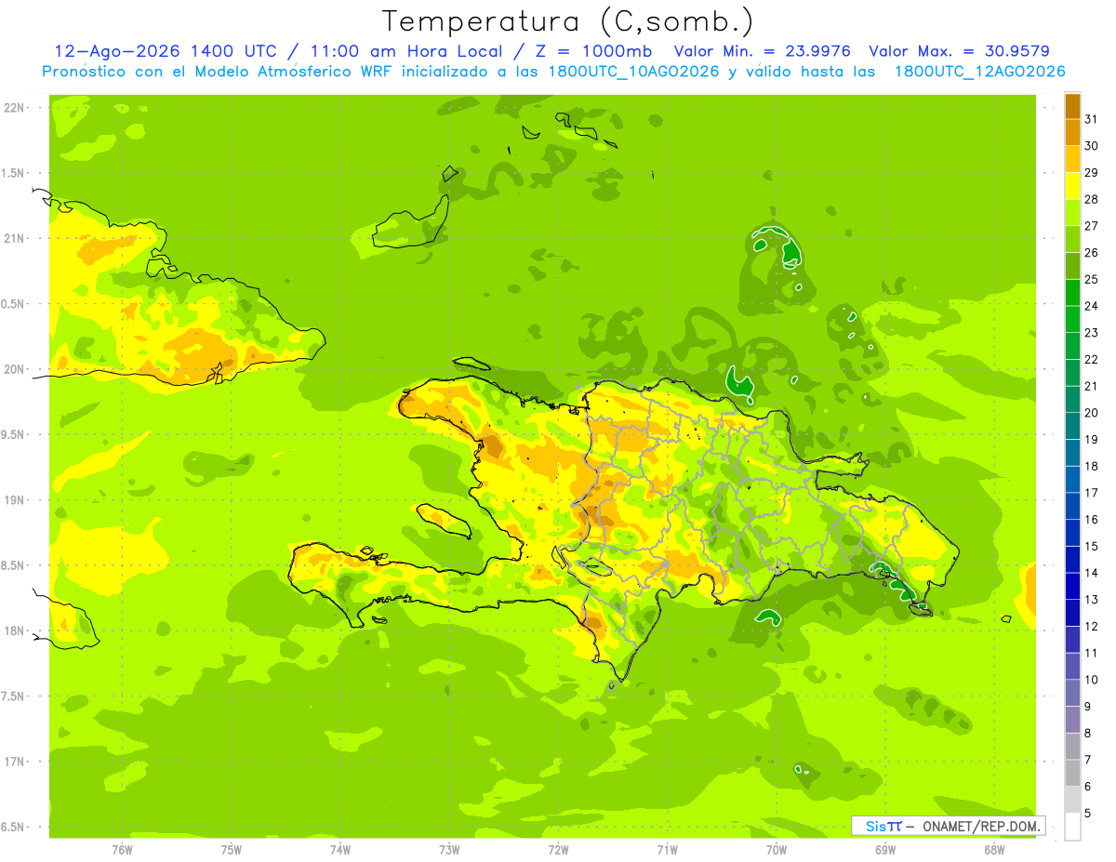1116x862 pixels.
Task: Click the '28' label on the color scale
Action: (1091, 199)
